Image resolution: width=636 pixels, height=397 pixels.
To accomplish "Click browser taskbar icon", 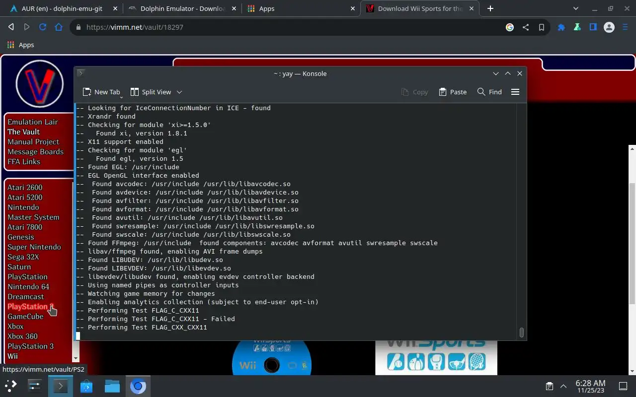I will 138,386.
